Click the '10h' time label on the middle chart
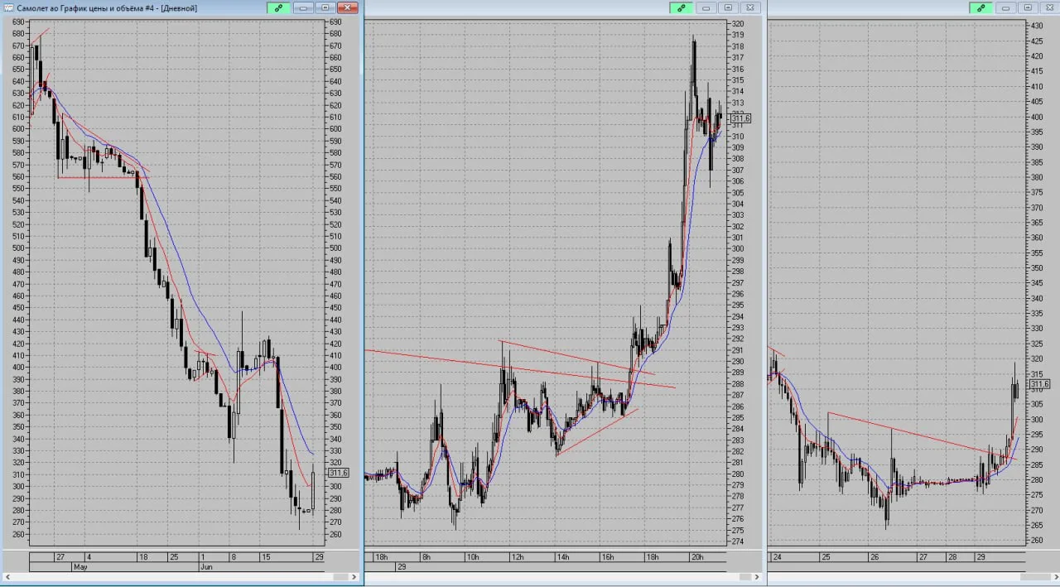Viewport: 1060px width, 587px height. [473, 556]
